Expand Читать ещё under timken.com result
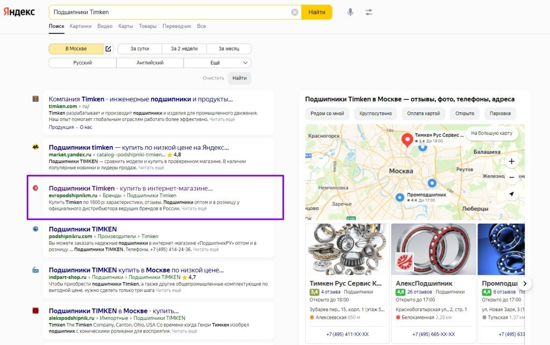This screenshot has height=345, width=550. coord(222,119)
